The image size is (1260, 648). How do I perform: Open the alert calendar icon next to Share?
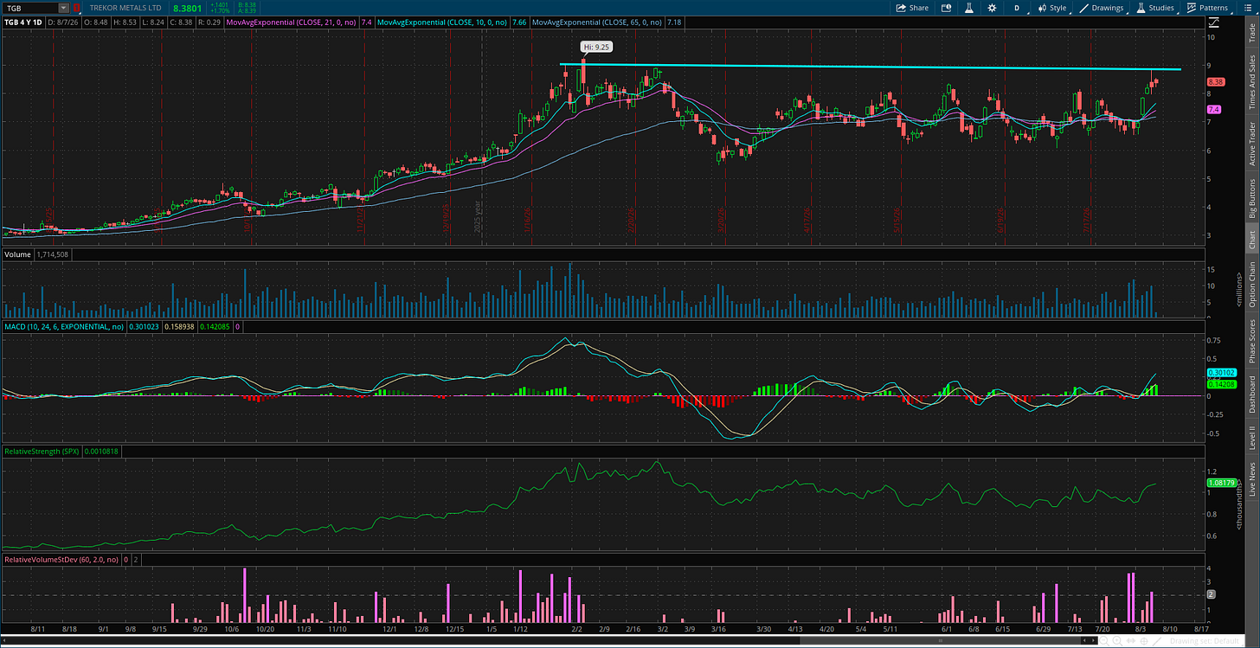[946, 8]
